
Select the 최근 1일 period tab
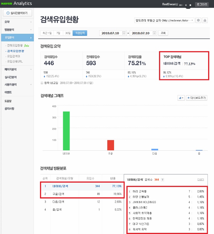[47, 33]
